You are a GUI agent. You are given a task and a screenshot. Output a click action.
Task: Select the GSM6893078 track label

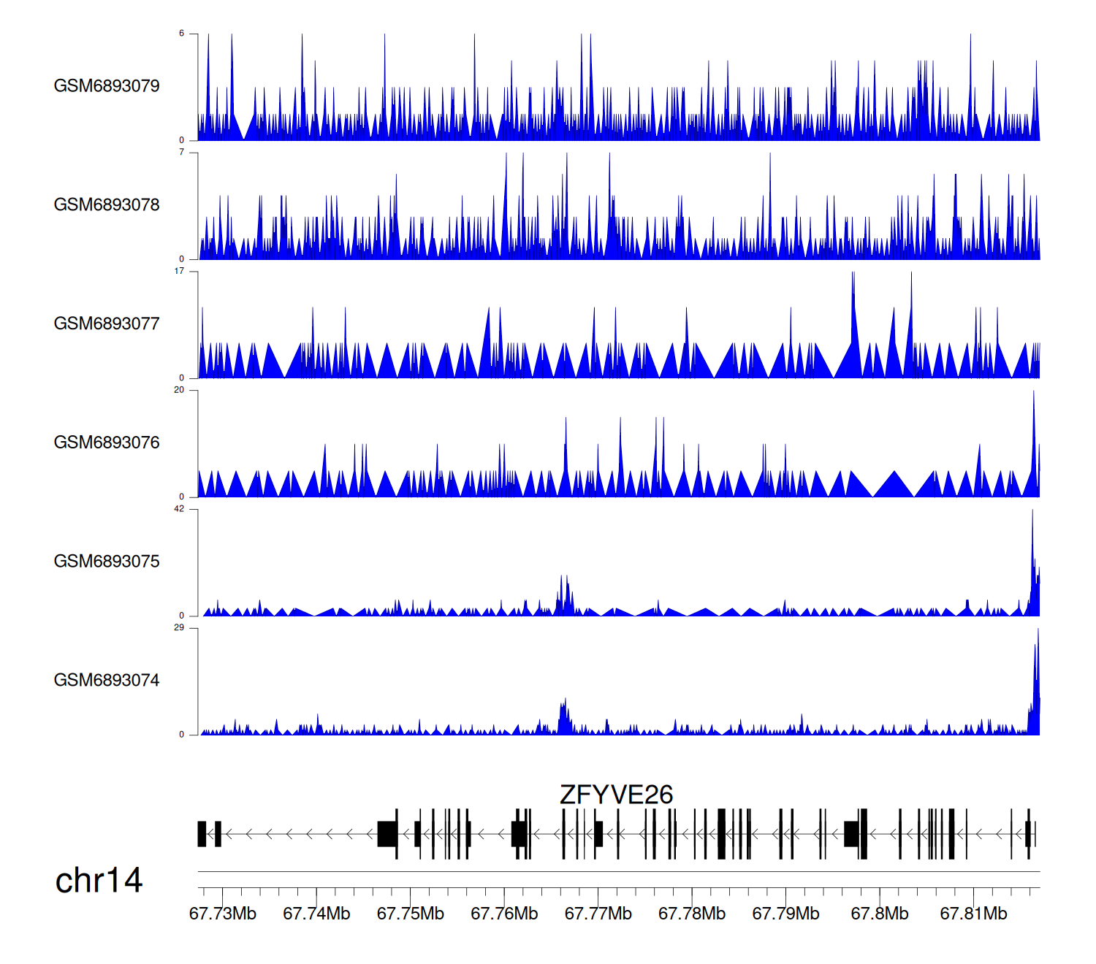107,205
